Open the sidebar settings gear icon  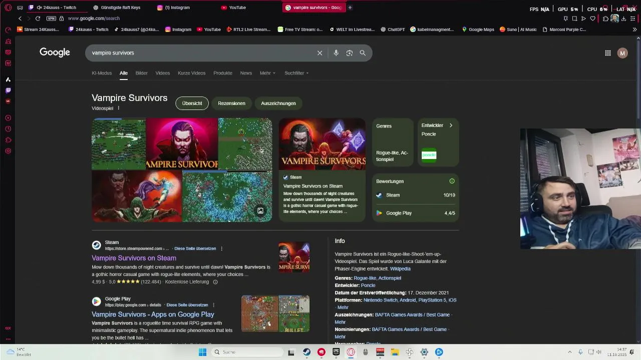point(8,151)
